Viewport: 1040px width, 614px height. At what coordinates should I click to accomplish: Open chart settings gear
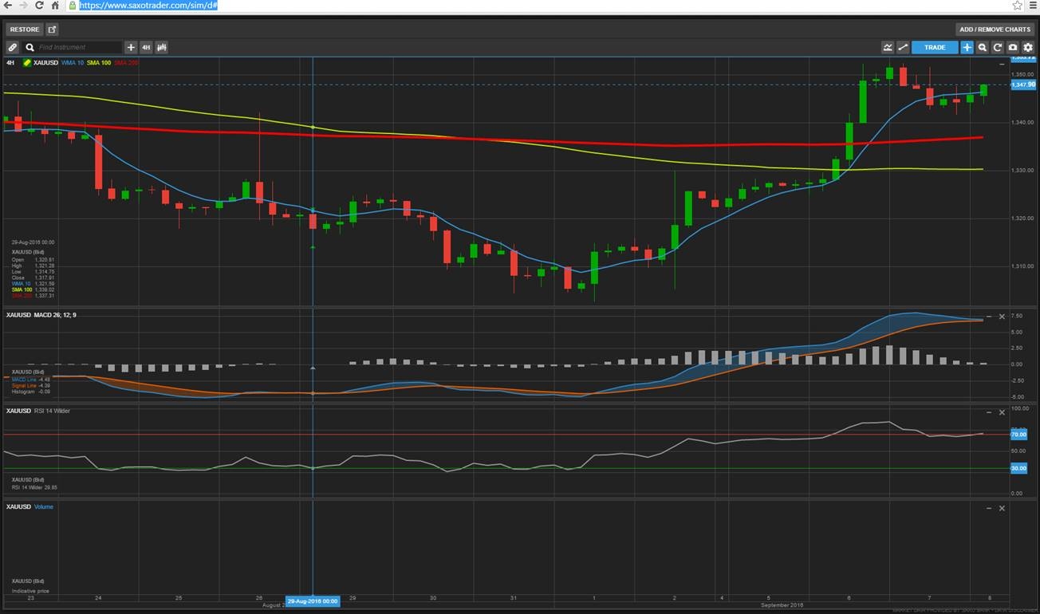(1028, 47)
